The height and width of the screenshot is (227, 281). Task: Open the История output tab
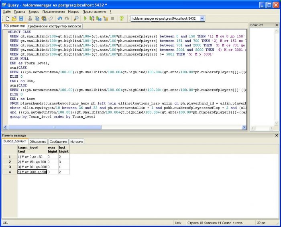click(77, 142)
